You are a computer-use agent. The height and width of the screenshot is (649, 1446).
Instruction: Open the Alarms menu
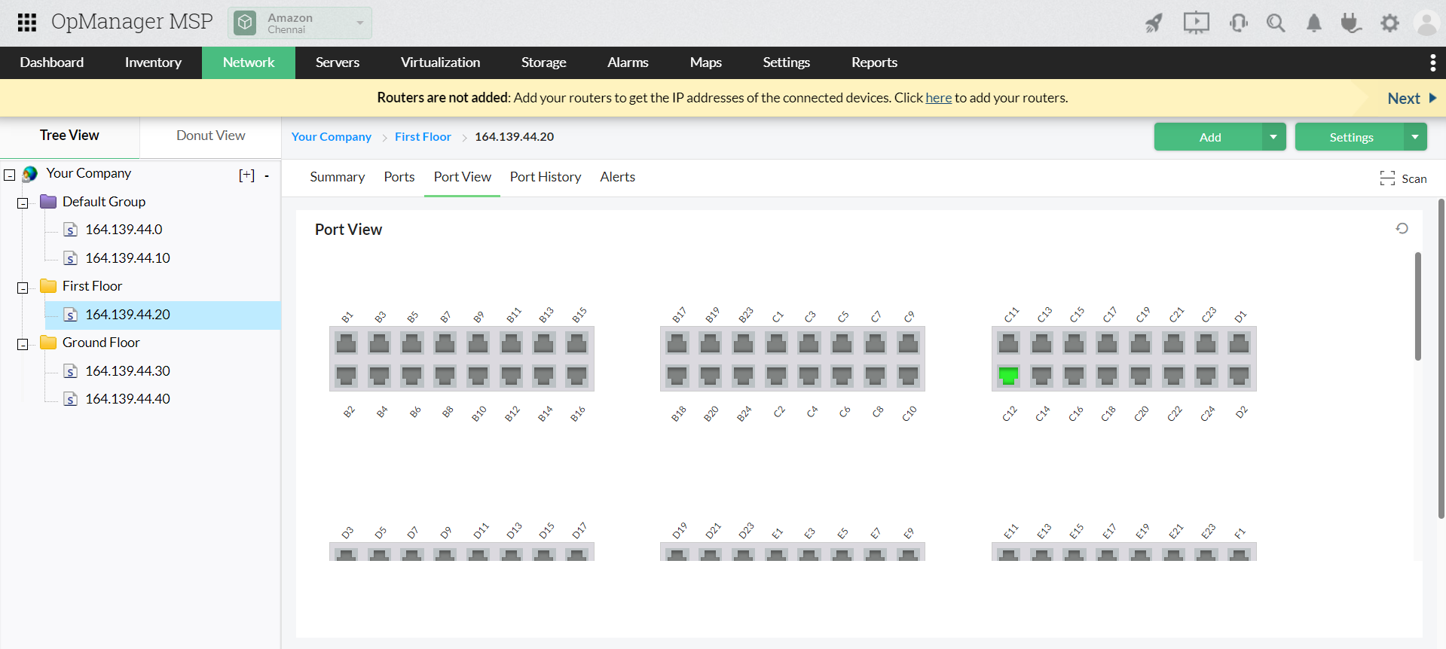point(628,62)
